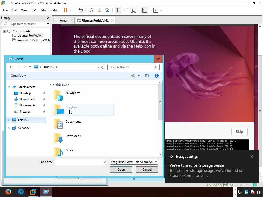Viewport: 263px width, 197px height.
Task: Select Ubuntu ForkieVM1 in library tree
Action: coord(30,35)
